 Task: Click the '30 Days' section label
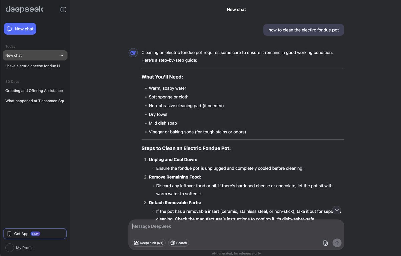pos(12,82)
